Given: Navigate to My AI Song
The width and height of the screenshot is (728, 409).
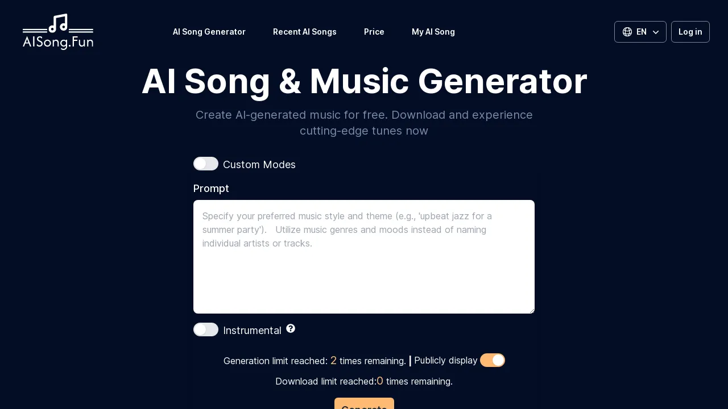Looking at the screenshot, I should [433, 32].
